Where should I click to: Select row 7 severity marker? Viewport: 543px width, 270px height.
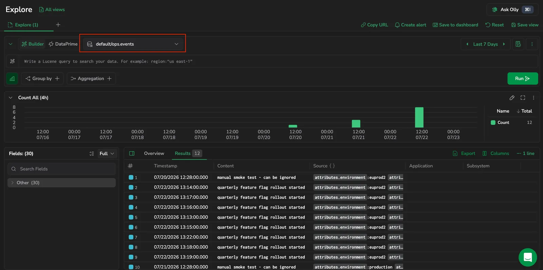pos(131,237)
